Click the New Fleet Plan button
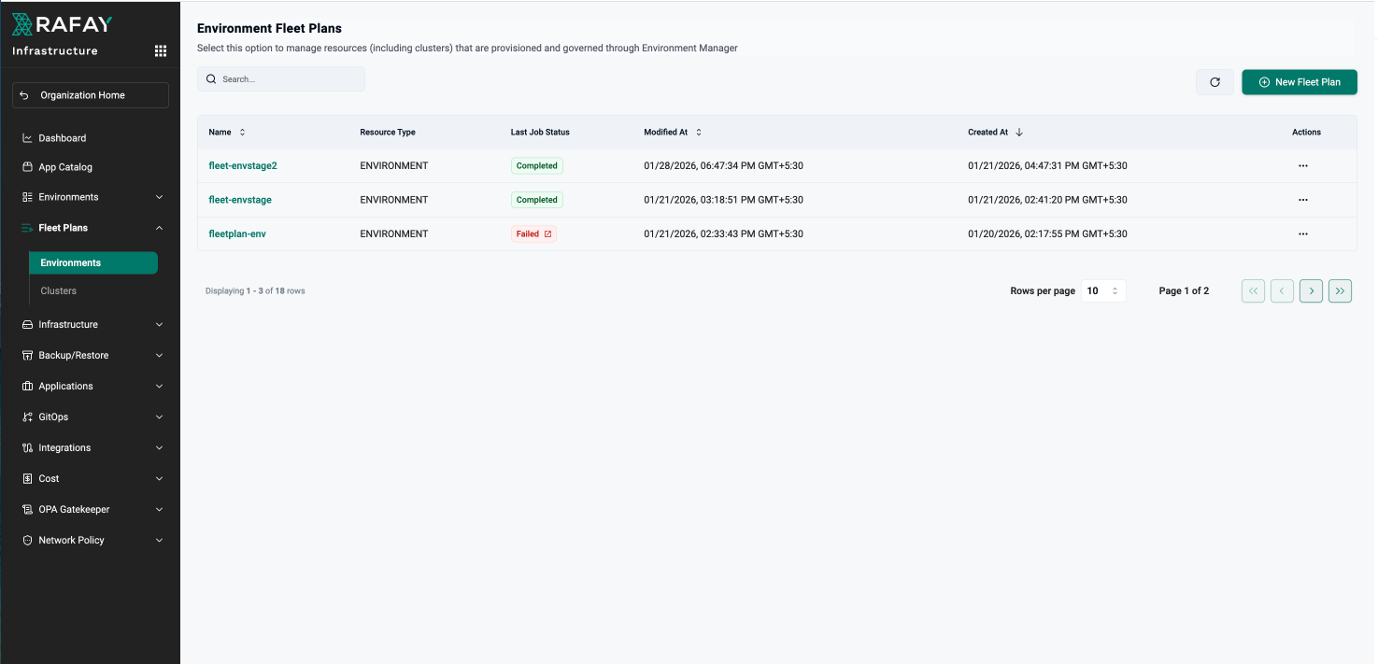Viewport: 1378px width, 664px height. tap(1299, 82)
